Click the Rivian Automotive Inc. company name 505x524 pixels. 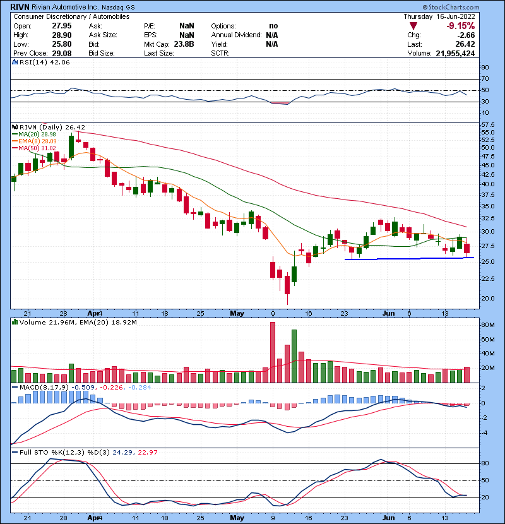coord(65,7)
